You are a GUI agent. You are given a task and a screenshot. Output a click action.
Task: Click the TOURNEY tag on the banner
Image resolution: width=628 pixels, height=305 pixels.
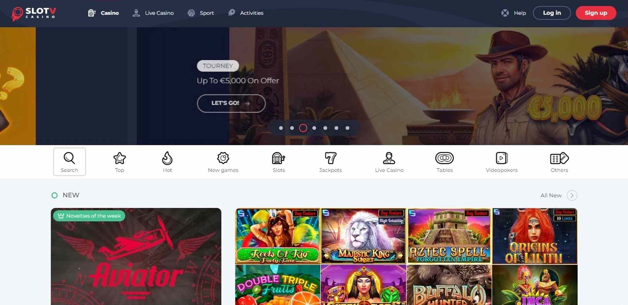(218, 66)
